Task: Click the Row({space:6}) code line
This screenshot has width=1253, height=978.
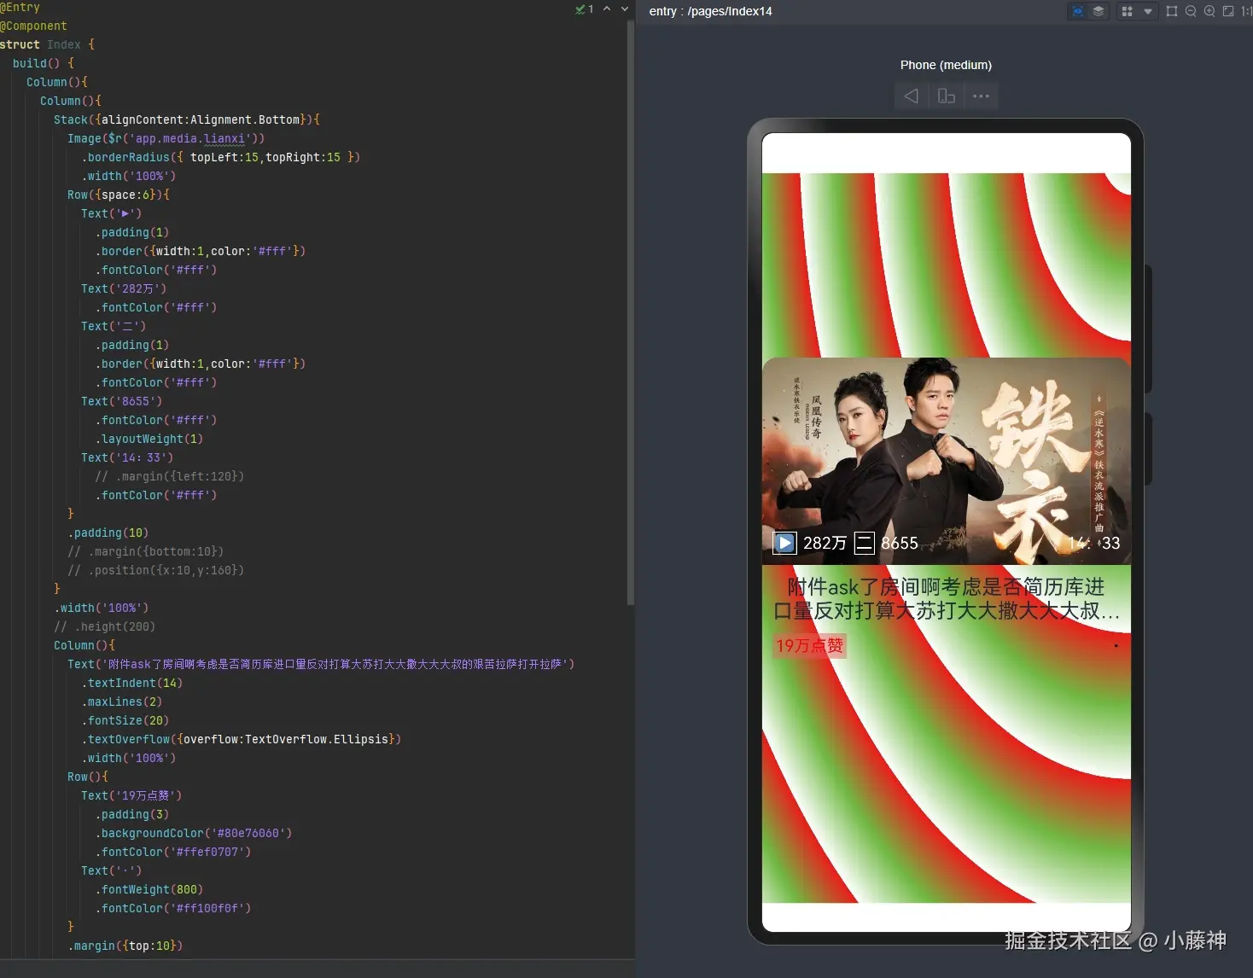Action: tap(119, 195)
